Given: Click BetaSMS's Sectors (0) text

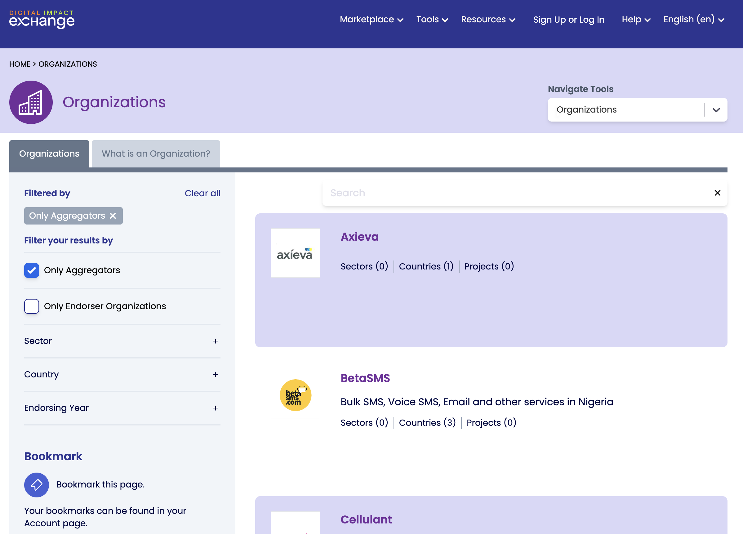Looking at the screenshot, I should [x=364, y=423].
